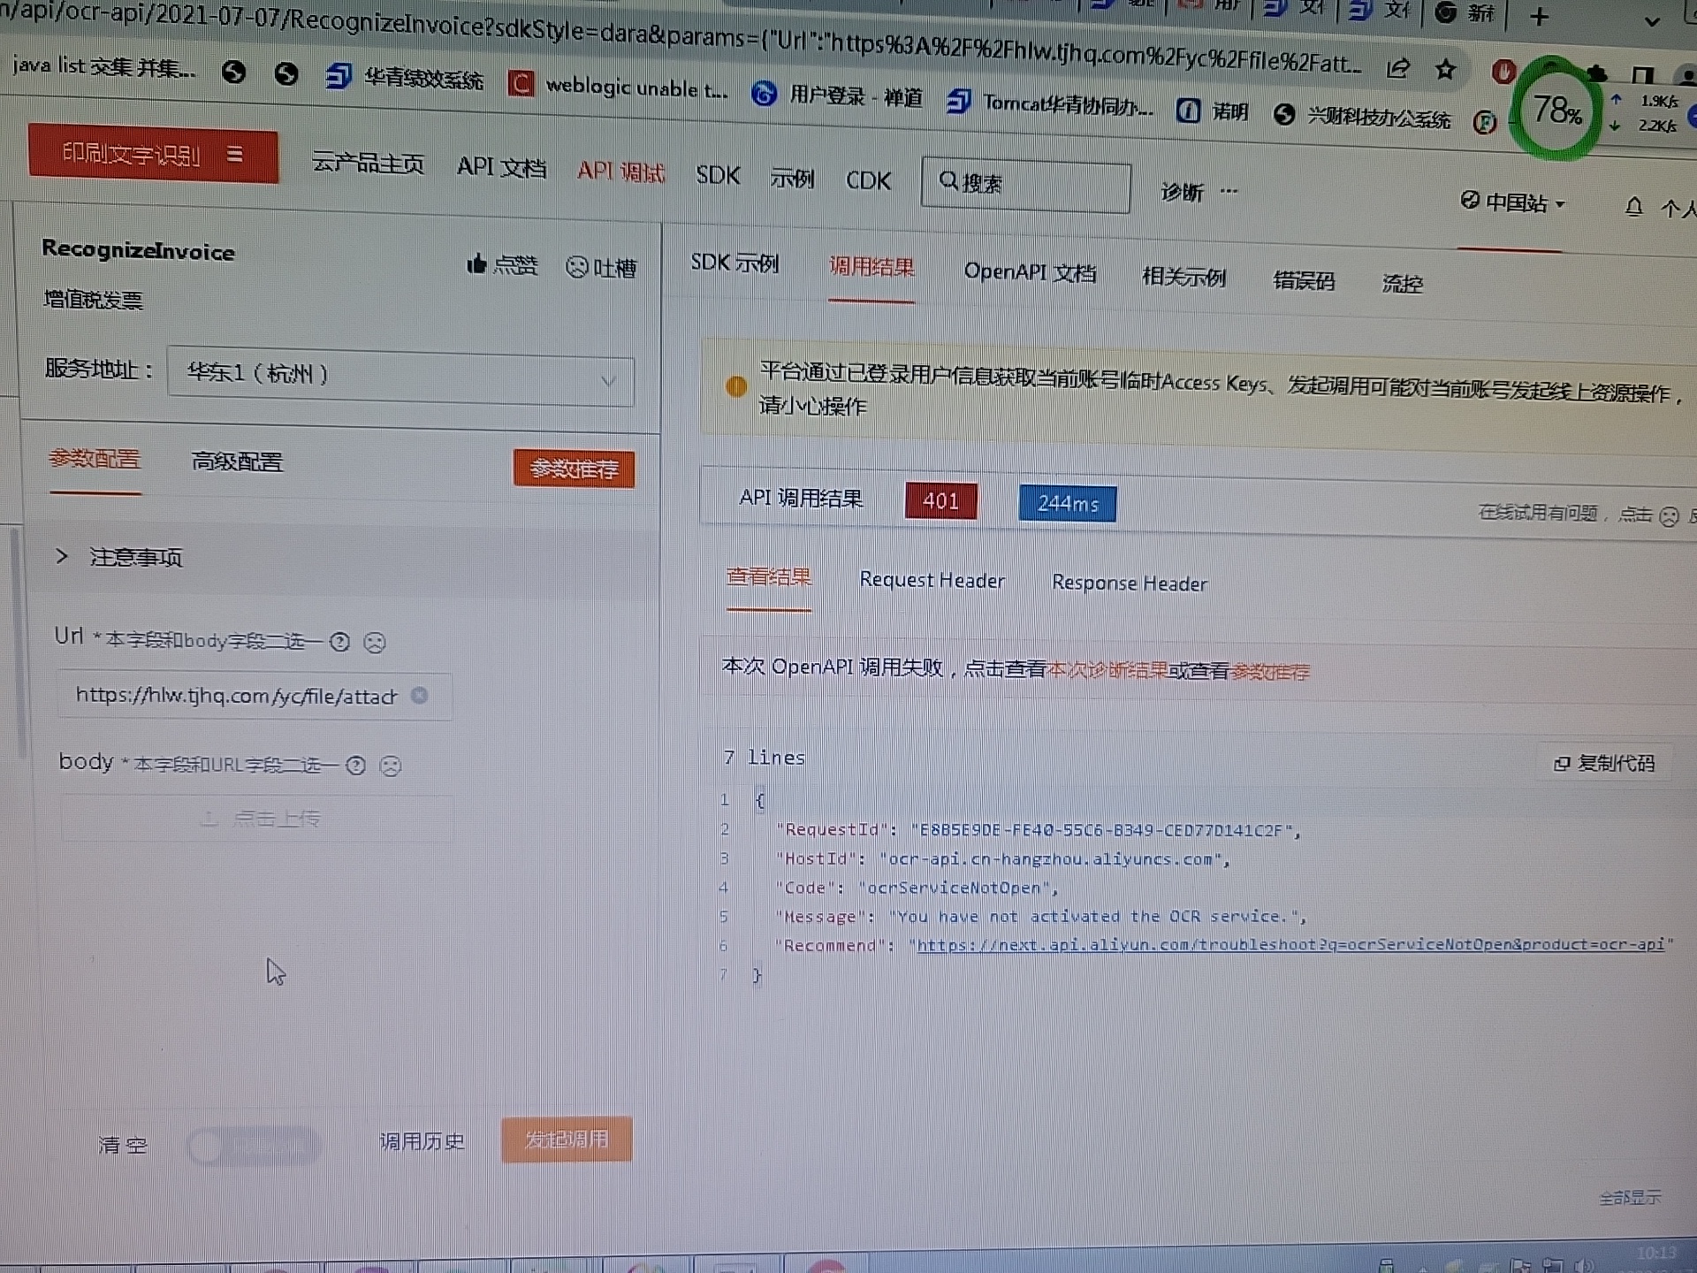Click the search magnifier icon
Image resolution: width=1697 pixels, height=1273 pixels.
pos(947,181)
